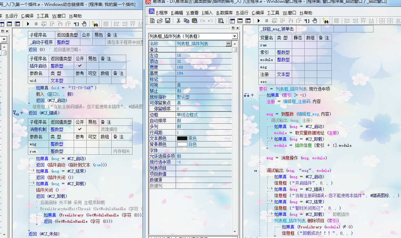Toggle 参考 cell for uid parameter

pyautogui.click(x=80, y=80)
